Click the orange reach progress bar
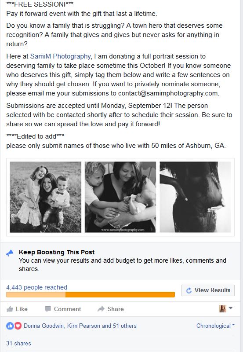The height and width of the screenshot is (352, 243). click(91, 294)
